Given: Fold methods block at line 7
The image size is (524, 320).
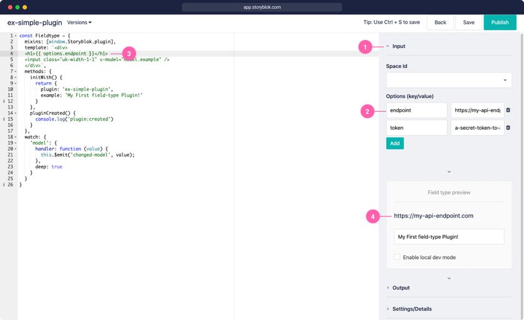Looking at the screenshot, I should click(x=16, y=72).
